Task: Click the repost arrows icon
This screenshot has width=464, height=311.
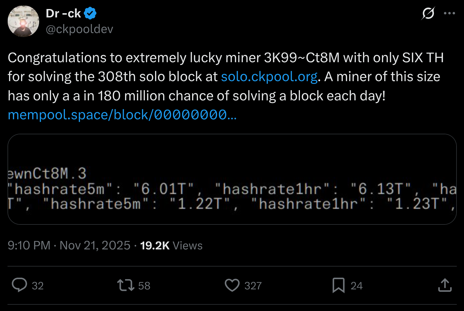Action: coord(126,285)
